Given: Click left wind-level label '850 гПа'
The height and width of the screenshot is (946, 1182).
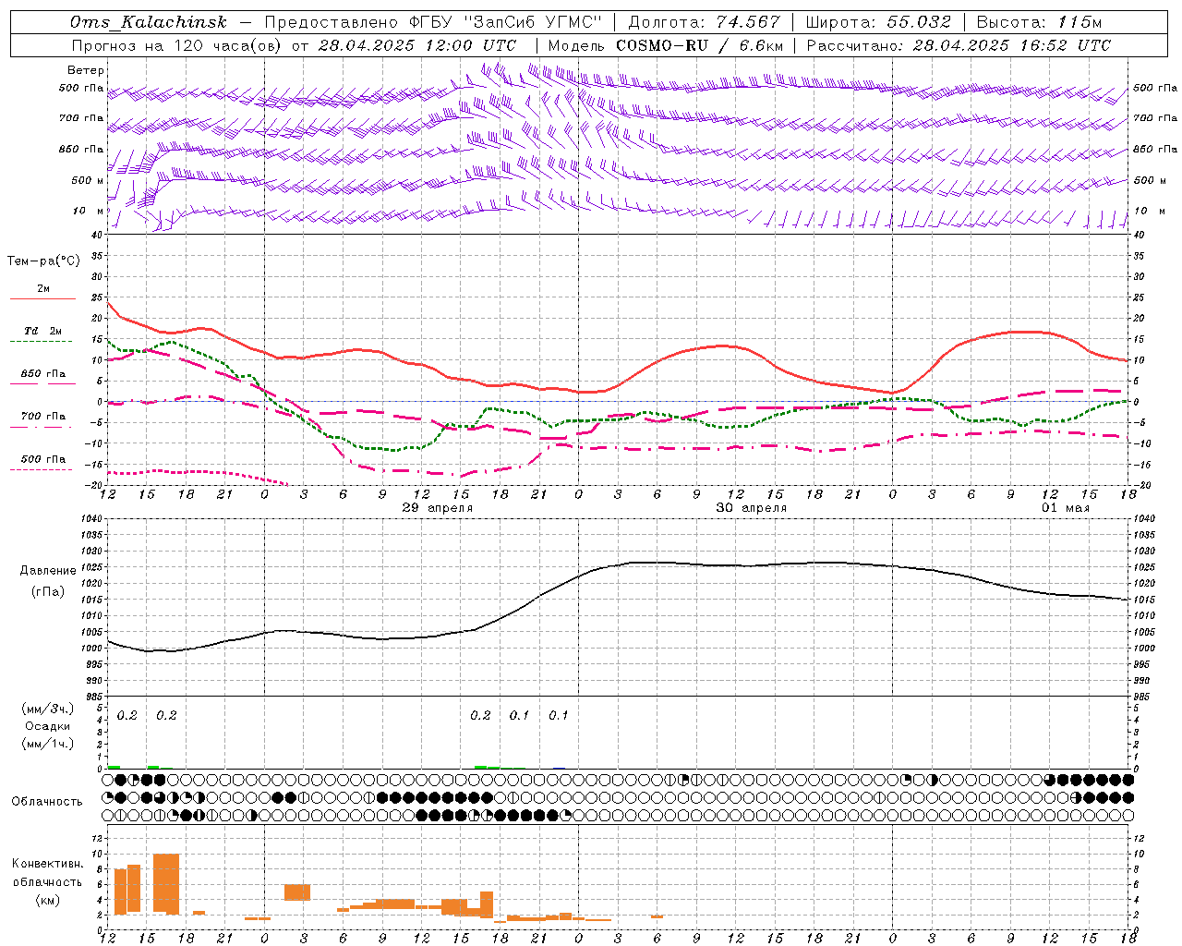Looking at the screenshot, I should [81, 149].
